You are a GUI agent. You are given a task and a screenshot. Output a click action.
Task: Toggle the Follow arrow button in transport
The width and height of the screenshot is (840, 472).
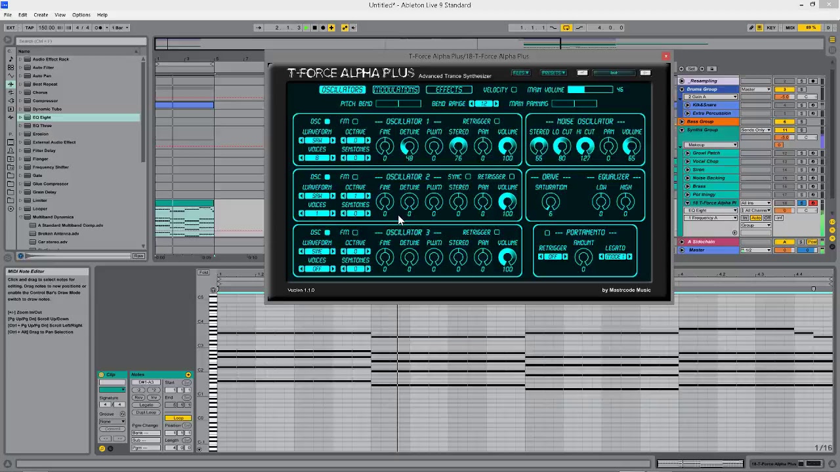click(x=259, y=28)
